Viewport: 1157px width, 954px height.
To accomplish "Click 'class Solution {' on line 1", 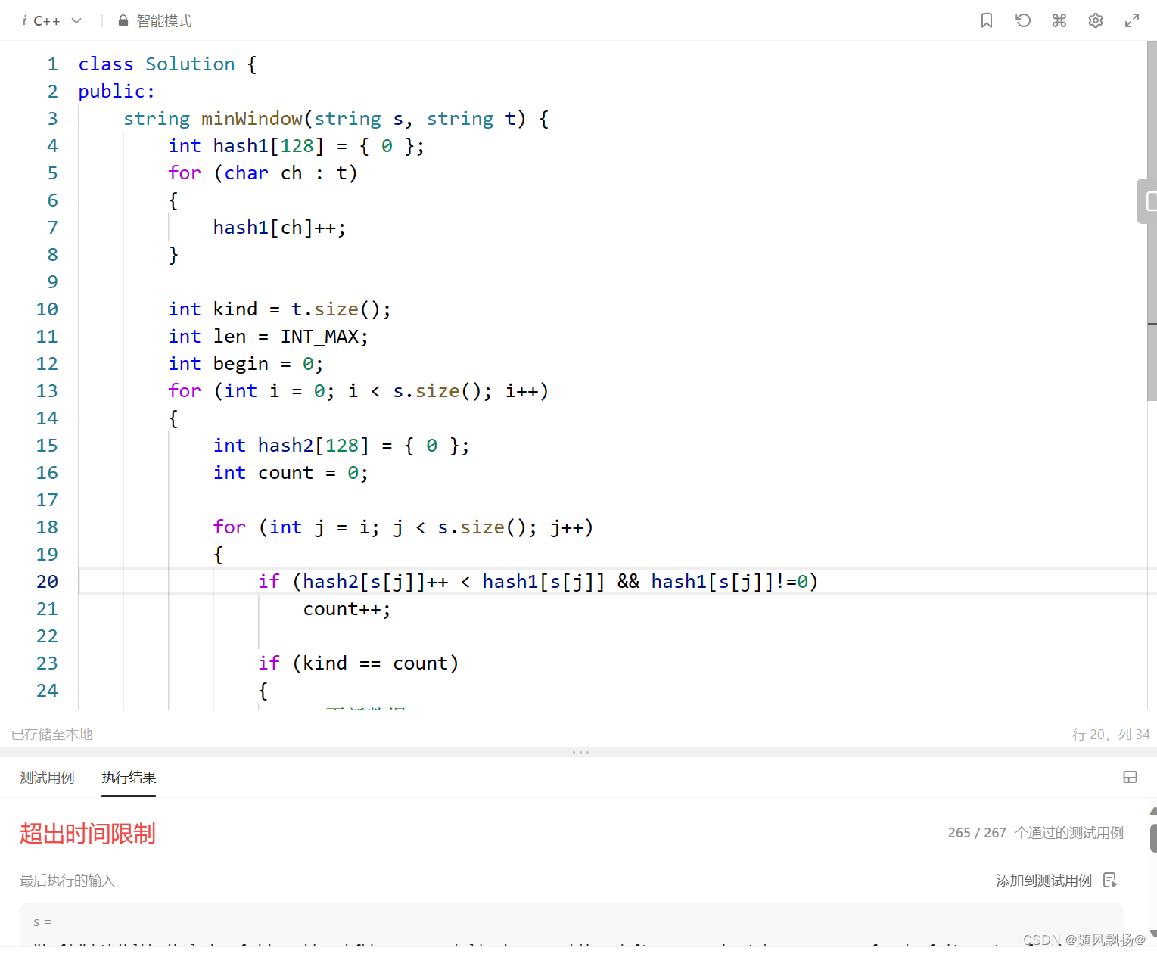I will [x=168, y=64].
